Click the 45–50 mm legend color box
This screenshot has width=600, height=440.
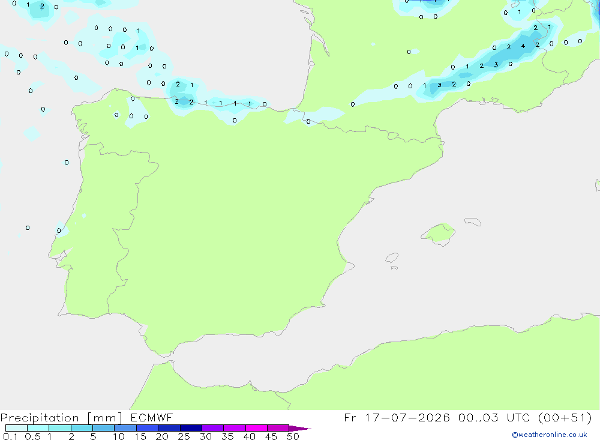[278, 428]
